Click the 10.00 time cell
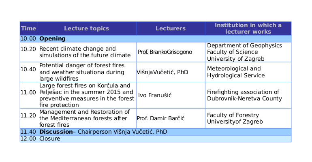312x162 pixels. coord(28,39)
